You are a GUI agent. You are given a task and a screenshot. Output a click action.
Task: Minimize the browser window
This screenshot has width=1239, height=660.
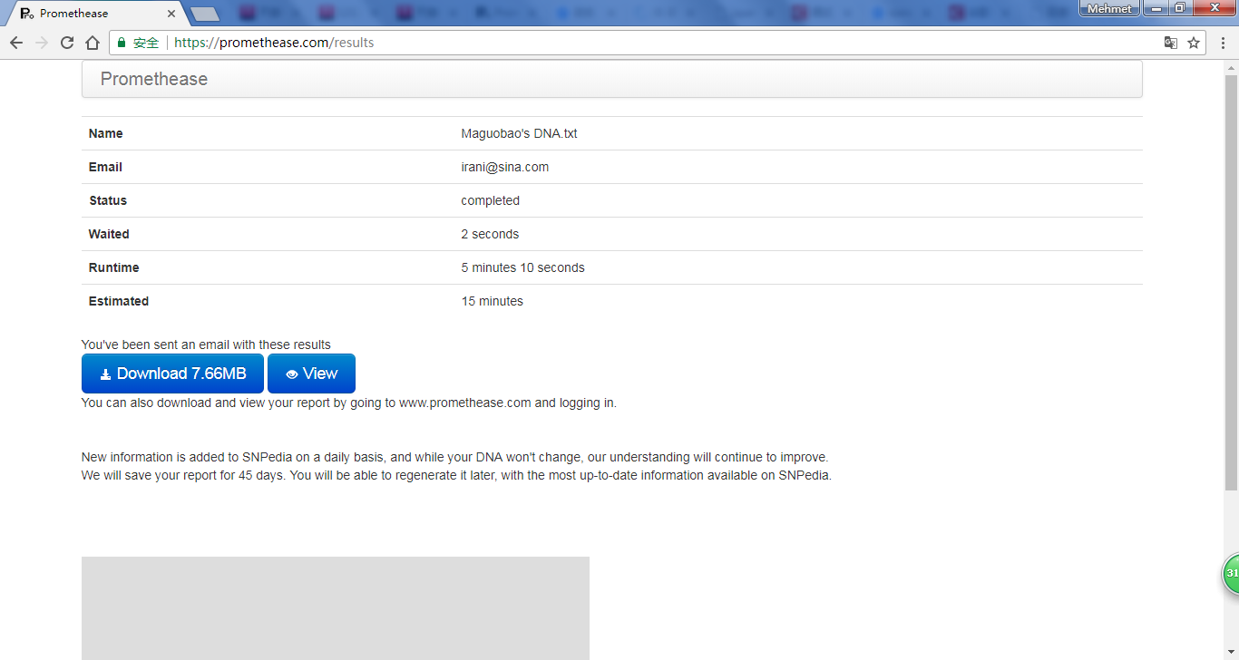tap(1155, 8)
